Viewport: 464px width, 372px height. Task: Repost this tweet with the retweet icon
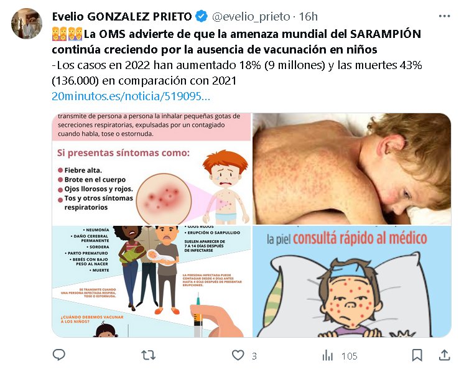pos(148,355)
